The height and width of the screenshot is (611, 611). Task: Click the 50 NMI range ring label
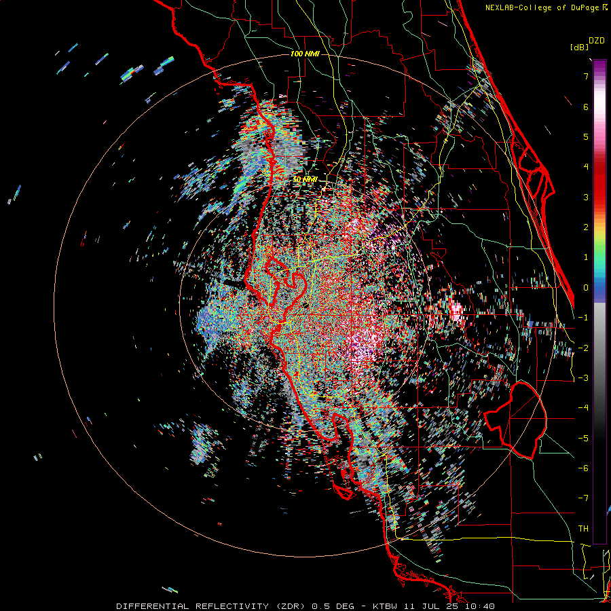305,179
